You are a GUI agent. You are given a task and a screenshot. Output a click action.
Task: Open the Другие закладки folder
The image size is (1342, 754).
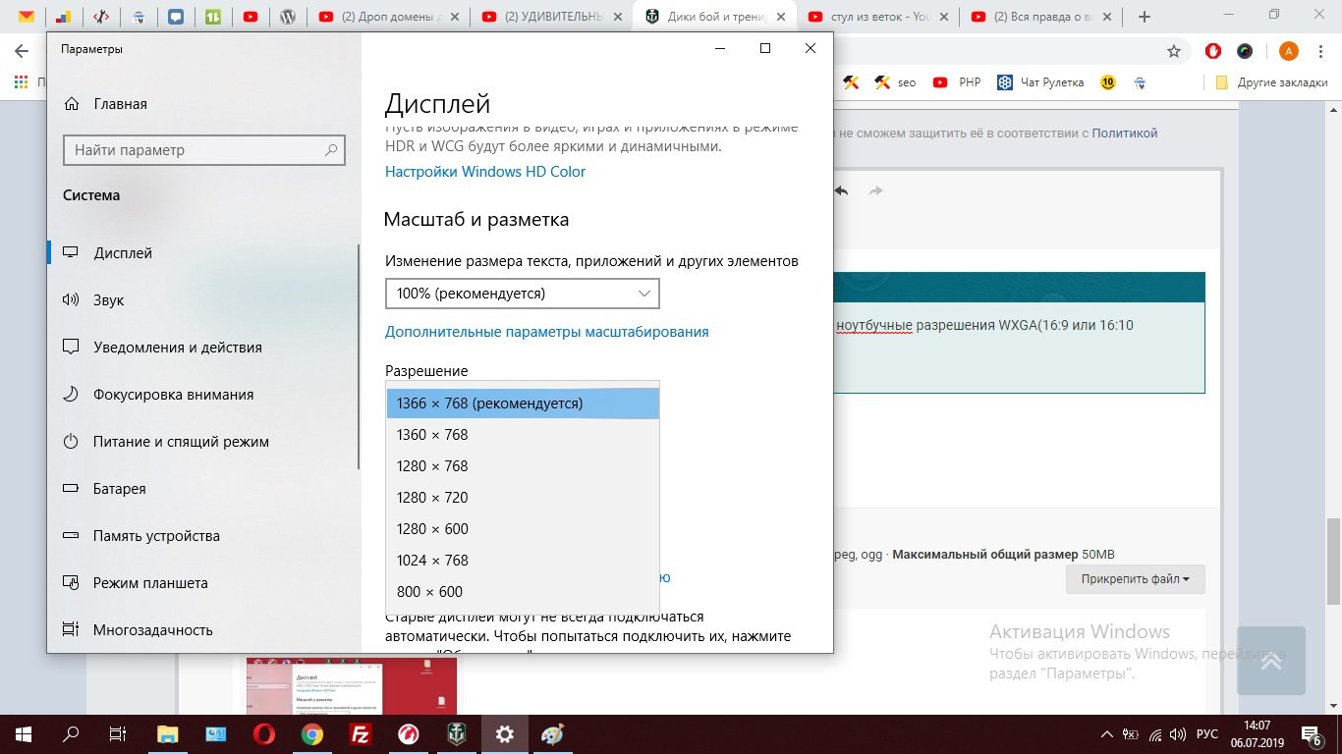point(1271,82)
